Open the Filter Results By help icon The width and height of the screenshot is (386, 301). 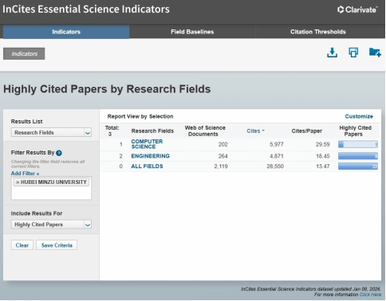[x=59, y=153]
